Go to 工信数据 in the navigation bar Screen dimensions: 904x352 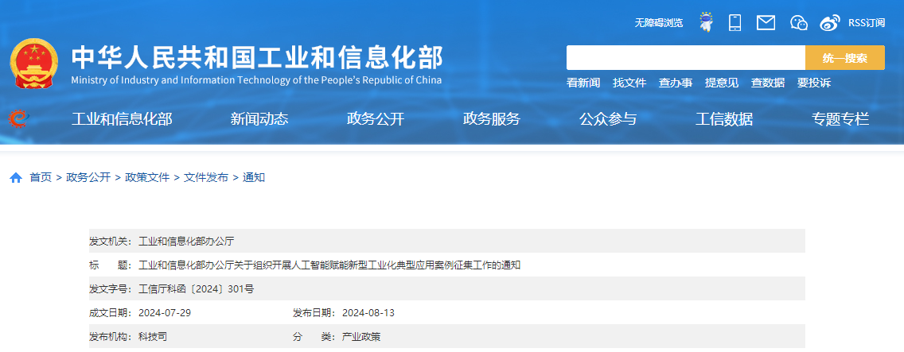click(x=724, y=119)
